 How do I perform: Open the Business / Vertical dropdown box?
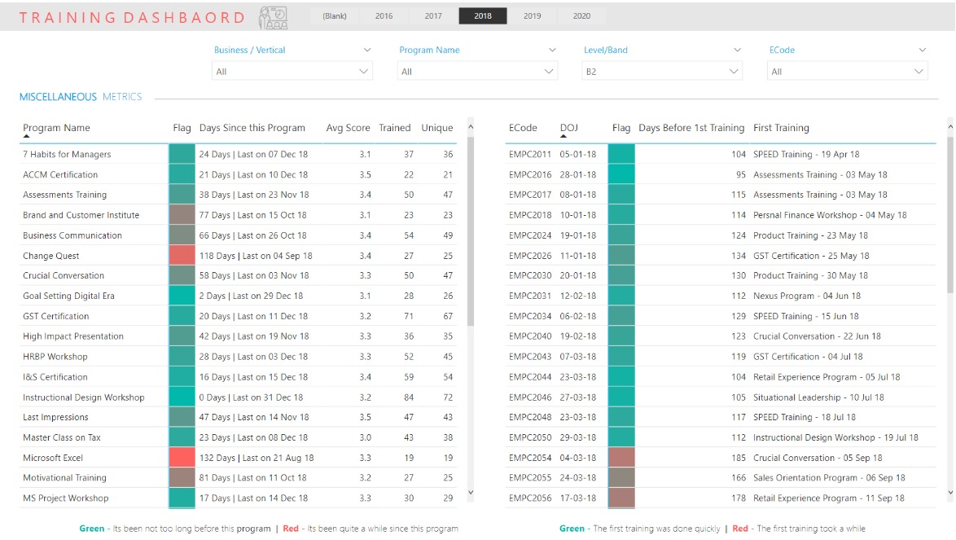pyautogui.click(x=292, y=72)
